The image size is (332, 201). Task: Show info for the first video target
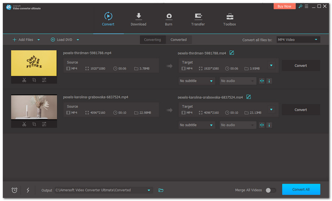269,81
